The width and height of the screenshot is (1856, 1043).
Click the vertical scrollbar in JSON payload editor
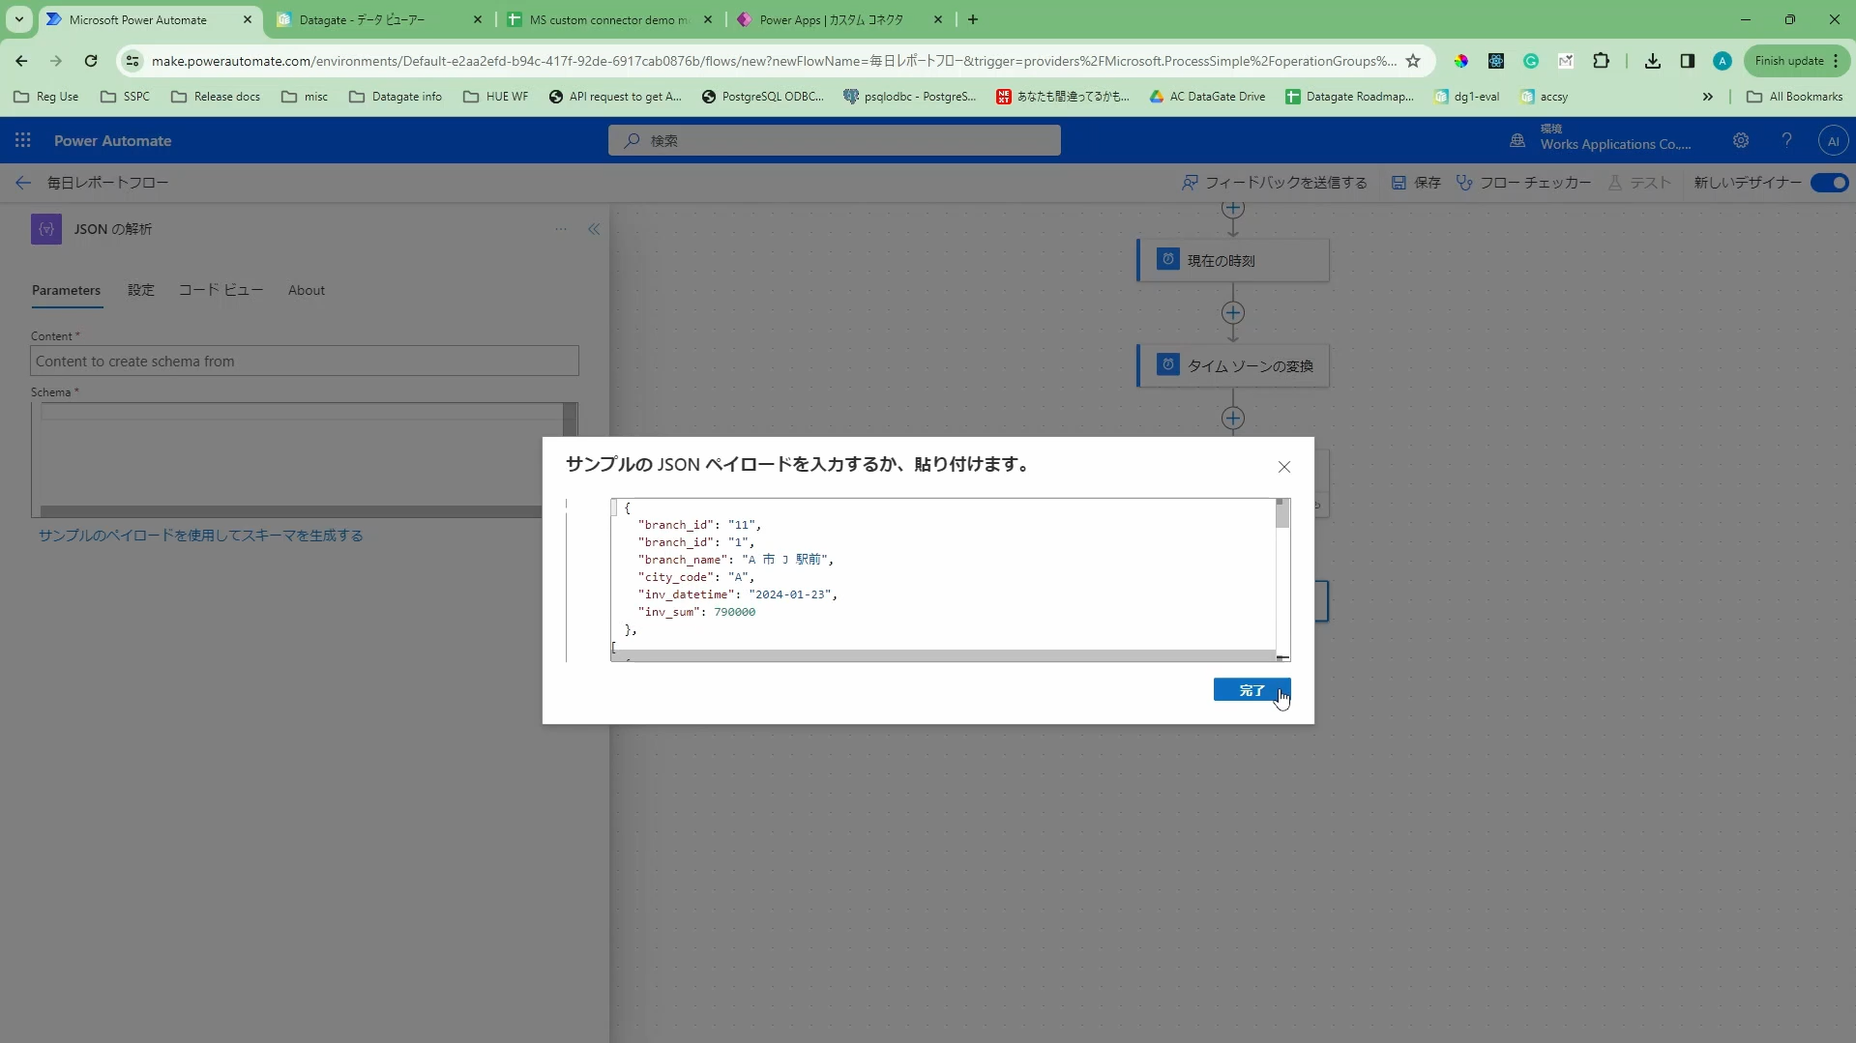pos(1282,514)
